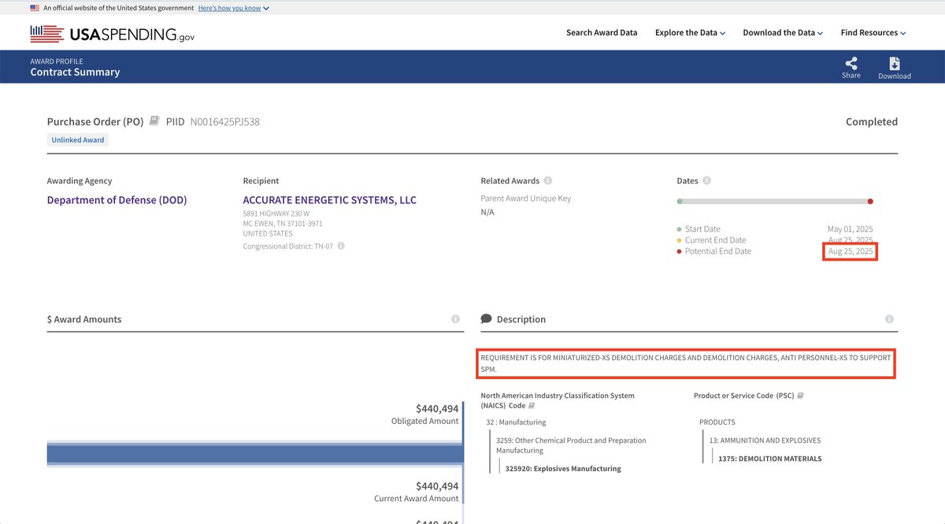Click the Parent Award Unique Key N/A value
The width and height of the screenshot is (945, 524).
(x=487, y=213)
